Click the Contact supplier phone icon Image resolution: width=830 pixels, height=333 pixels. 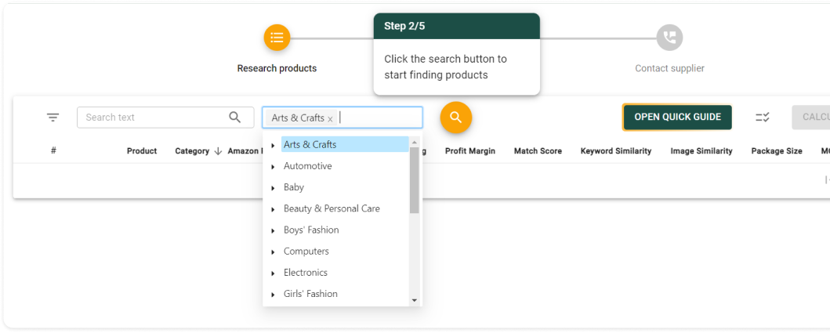[x=669, y=37]
